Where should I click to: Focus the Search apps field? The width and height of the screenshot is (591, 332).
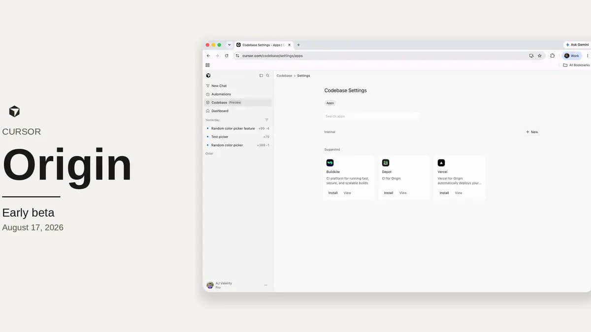point(371,116)
